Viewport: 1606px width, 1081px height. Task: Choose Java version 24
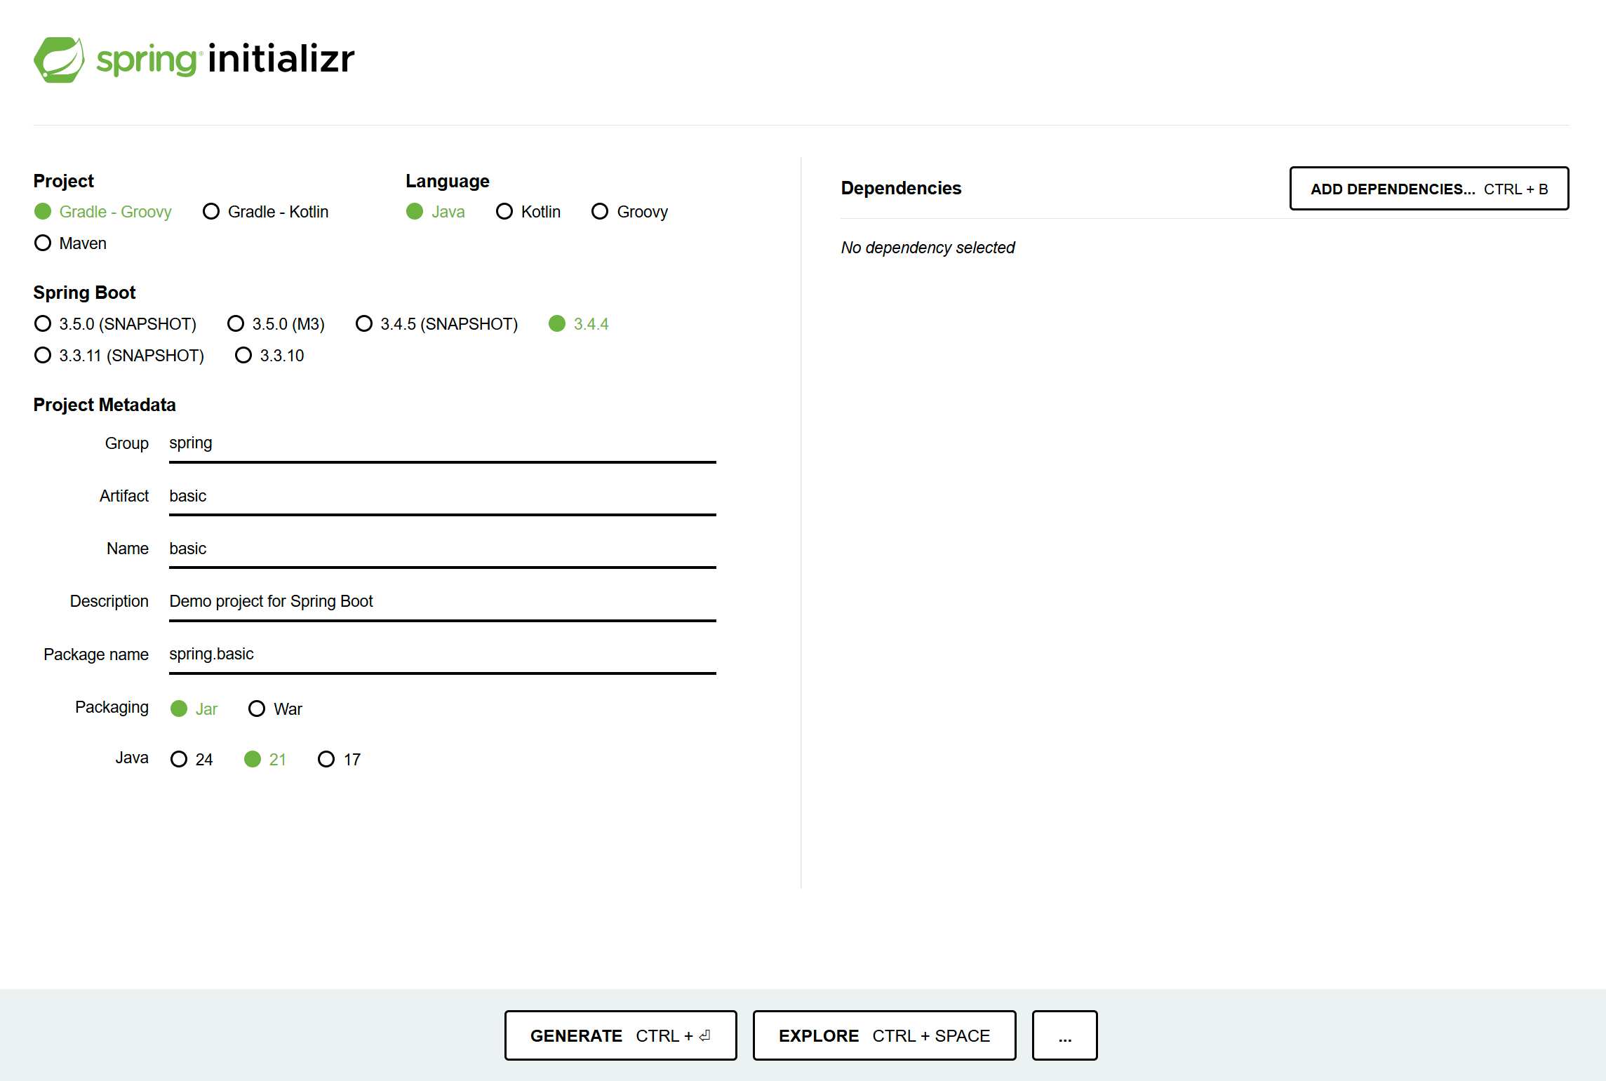coord(179,760)
